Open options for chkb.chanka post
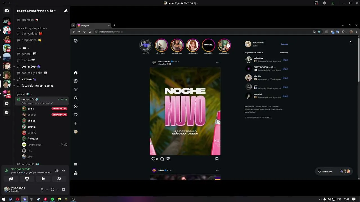 (217, 63)
